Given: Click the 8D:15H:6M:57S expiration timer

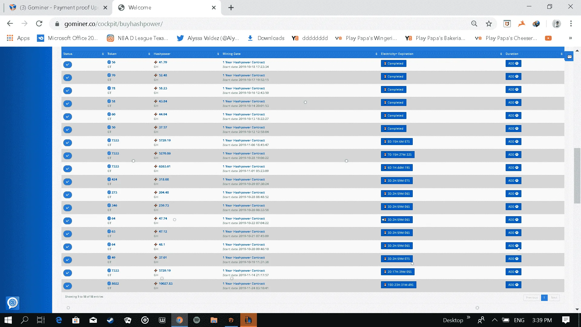Looking at the screenshot, I should point(397,142).
